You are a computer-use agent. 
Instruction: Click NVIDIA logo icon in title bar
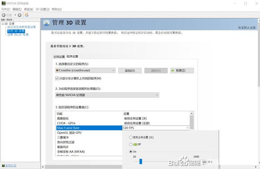(x=3, y=3)
